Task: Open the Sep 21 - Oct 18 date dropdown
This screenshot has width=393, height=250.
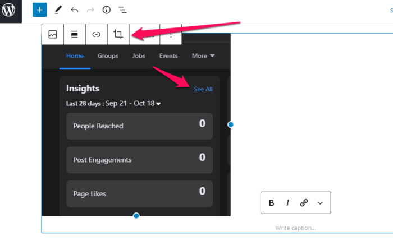Action: tap(133, 103)
